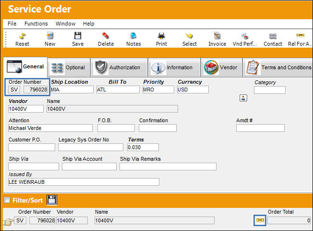Open Notes from the toolbar
Viewport: 313px width, 231px height.
pyautogui.click(x=133, y=36)
